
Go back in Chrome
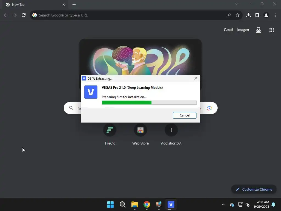tap(6, 15)
